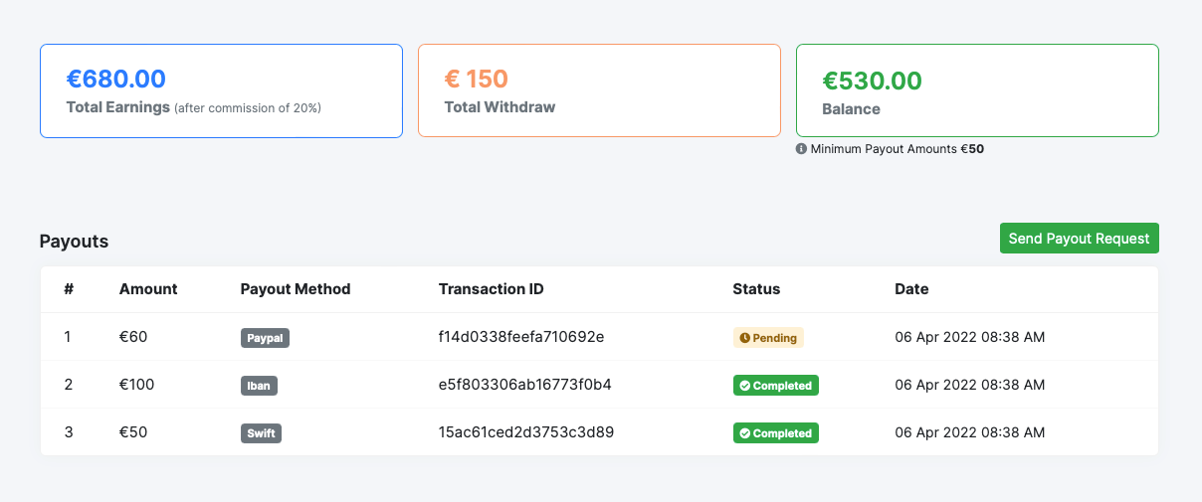Click the Transaction ID column header

(491, 289)
